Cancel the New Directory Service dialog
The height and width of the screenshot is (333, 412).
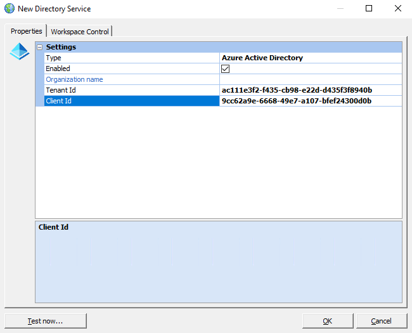381,321
